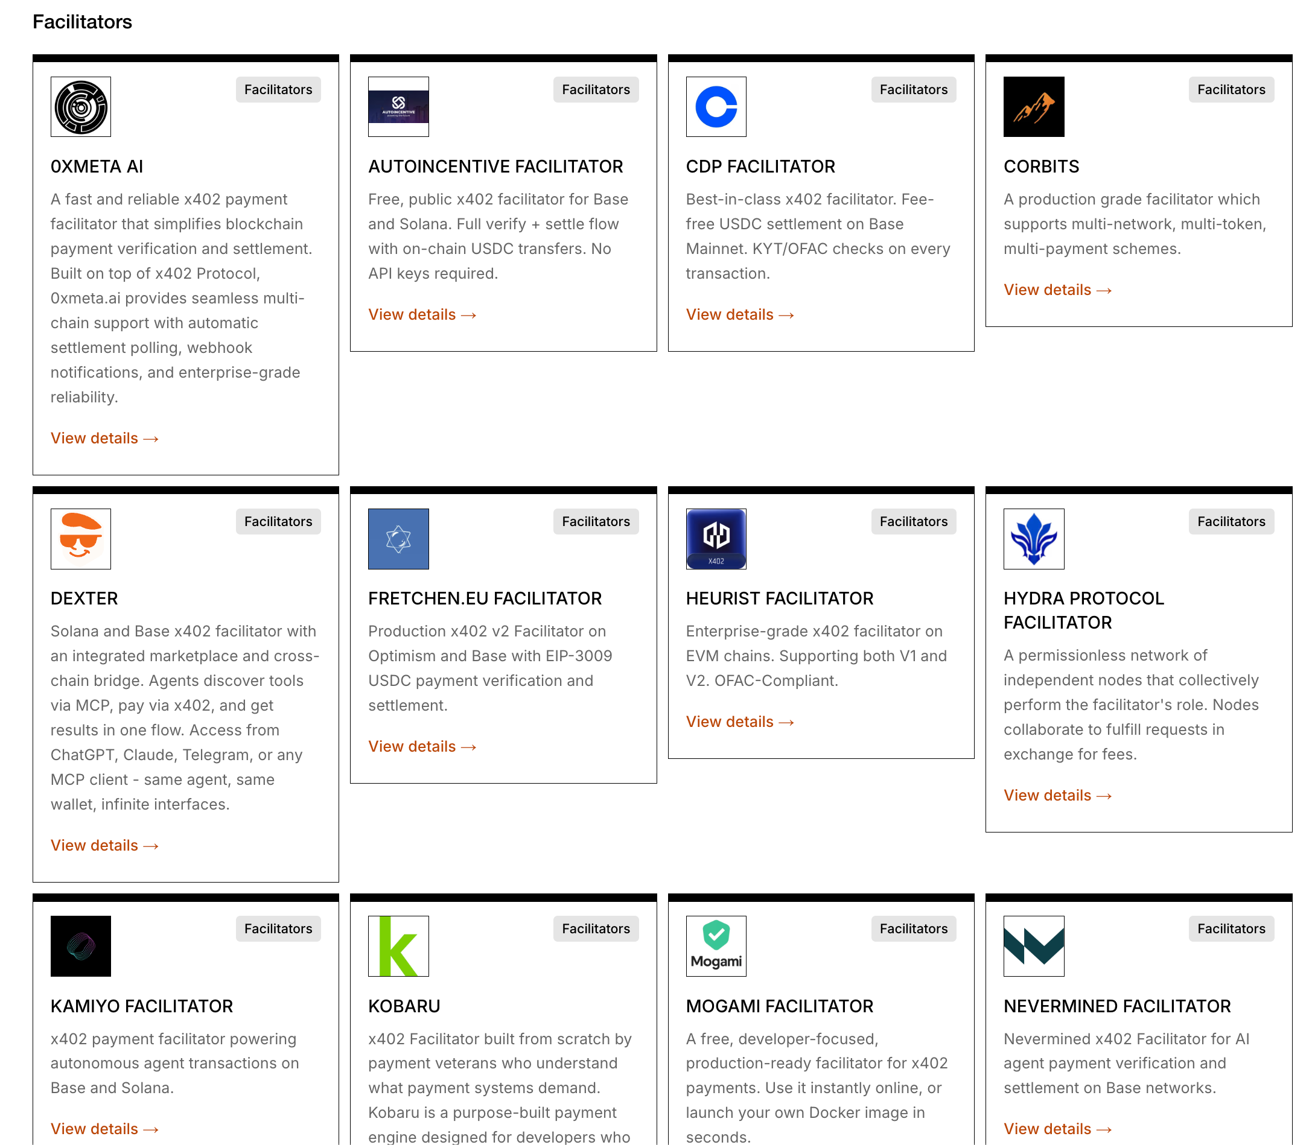This screenshot has height=1145, width=1312.
Task: Click the Hydra Protocol Facilitator title
Action: pyautogui.click(x=1083, y=610)
